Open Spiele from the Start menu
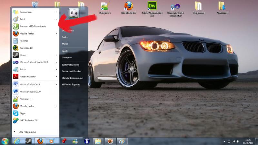 click(65, 51)
